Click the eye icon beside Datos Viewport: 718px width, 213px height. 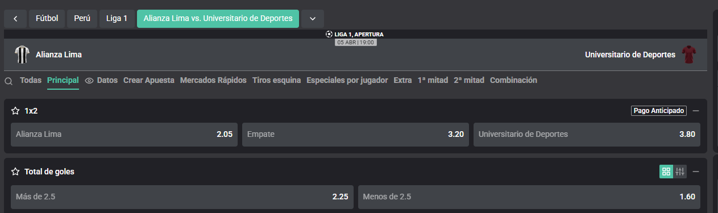[89, 81]
